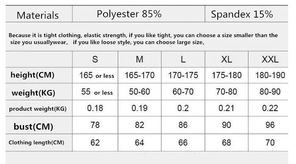
Task: Click the XL size column header
Action: 227,59
